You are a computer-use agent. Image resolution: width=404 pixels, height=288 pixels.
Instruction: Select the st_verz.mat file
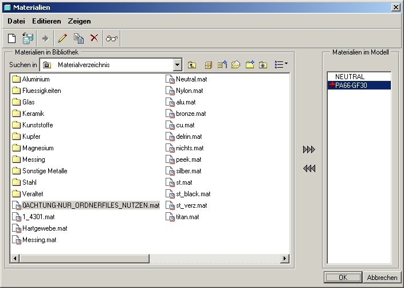click(186, 205)
